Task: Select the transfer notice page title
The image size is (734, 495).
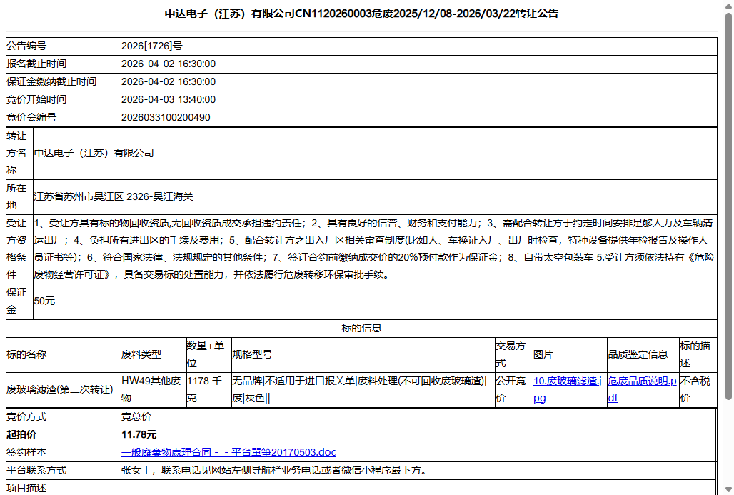Action: [361, 12]
